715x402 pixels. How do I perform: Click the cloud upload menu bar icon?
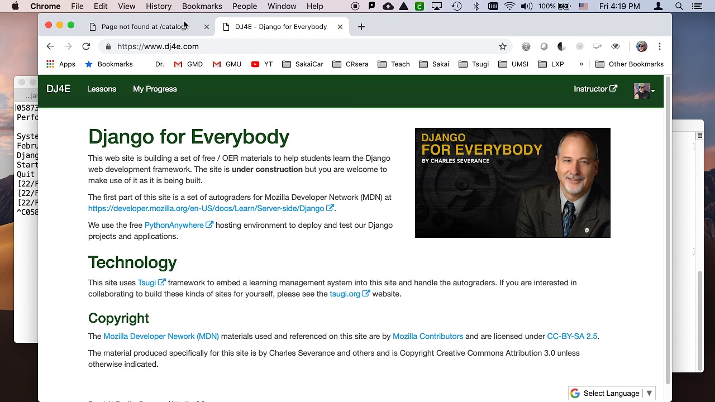[388, 6]
